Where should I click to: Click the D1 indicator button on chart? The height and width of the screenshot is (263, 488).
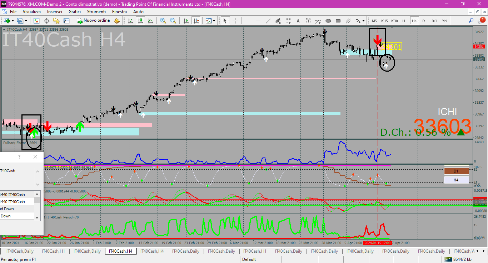point(456,171)
